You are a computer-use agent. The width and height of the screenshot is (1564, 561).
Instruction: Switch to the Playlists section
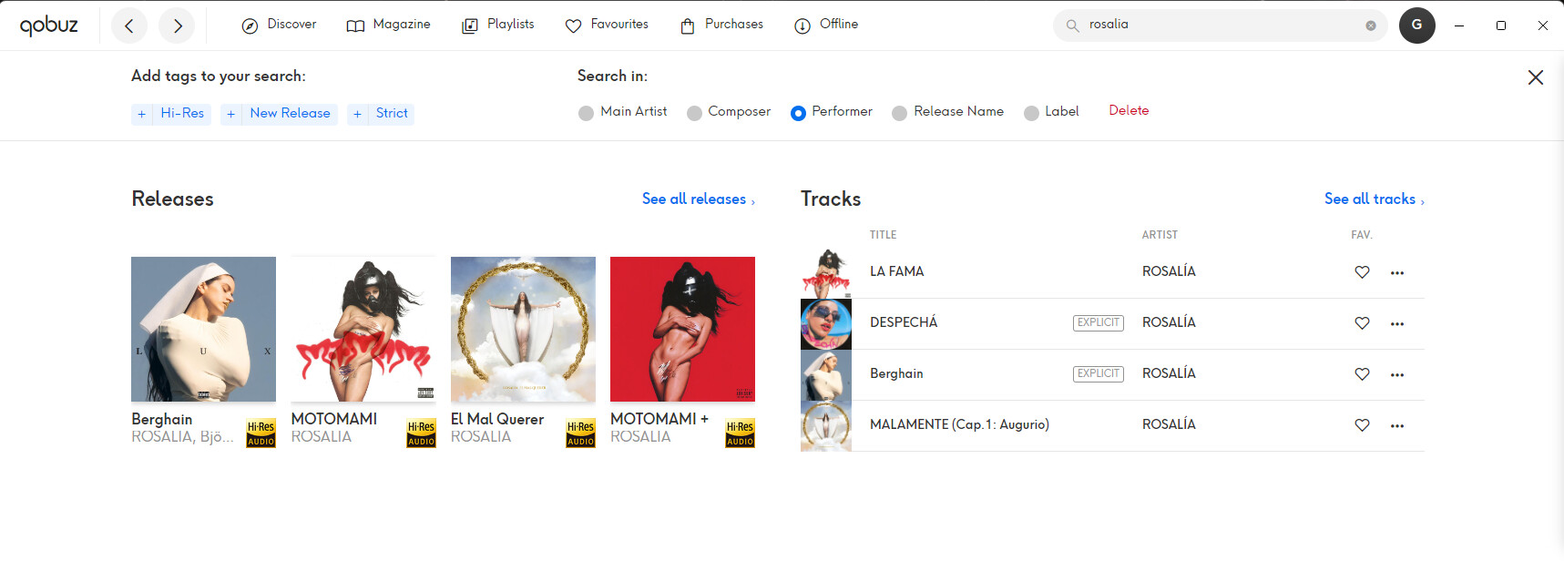(497, 25)
